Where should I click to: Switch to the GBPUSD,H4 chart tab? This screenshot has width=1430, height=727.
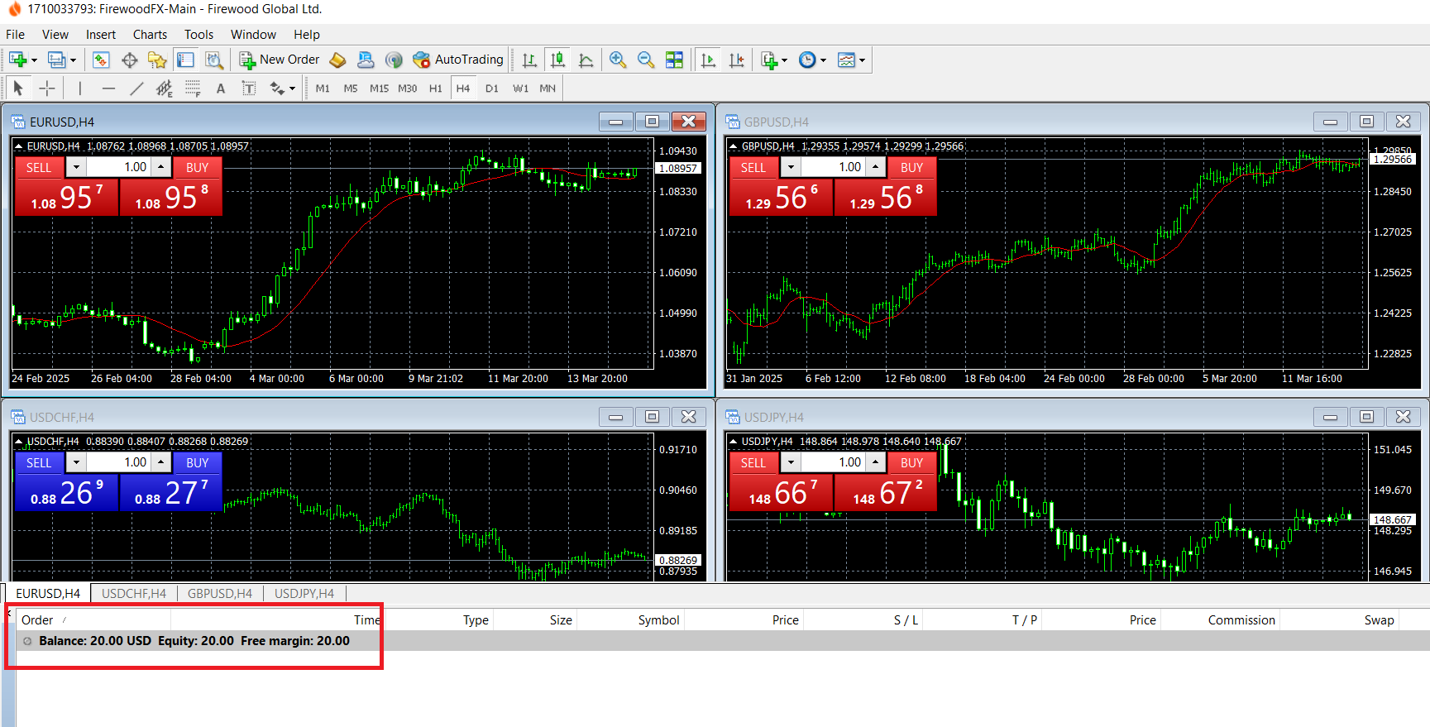(220, 594)
